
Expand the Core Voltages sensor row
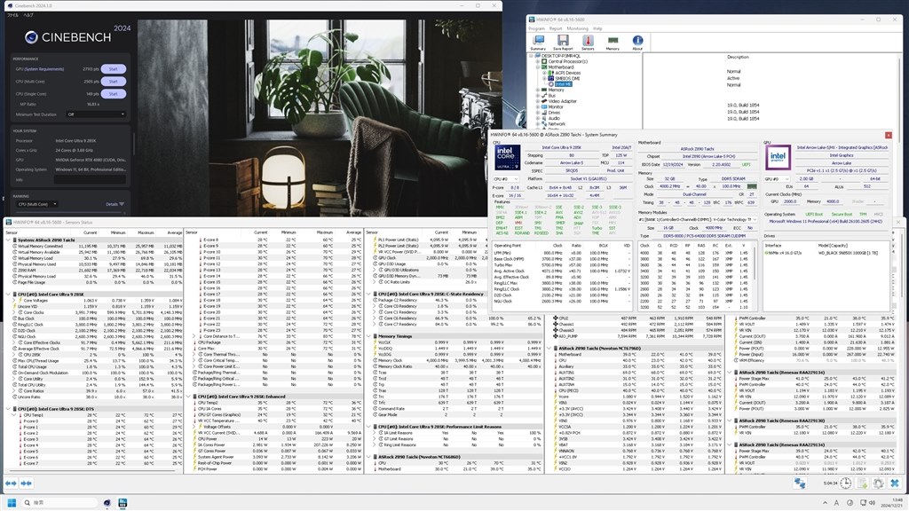14,300
